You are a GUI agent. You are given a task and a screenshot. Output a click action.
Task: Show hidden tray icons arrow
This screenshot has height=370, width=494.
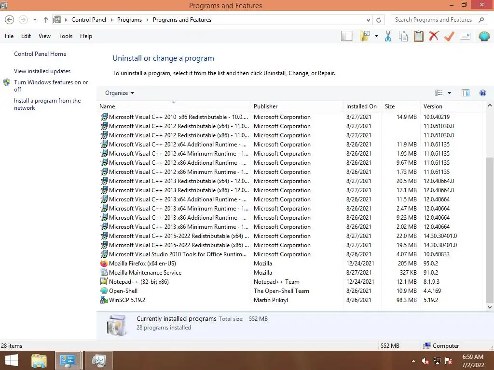pyautogui.click(x=413, y=361)
